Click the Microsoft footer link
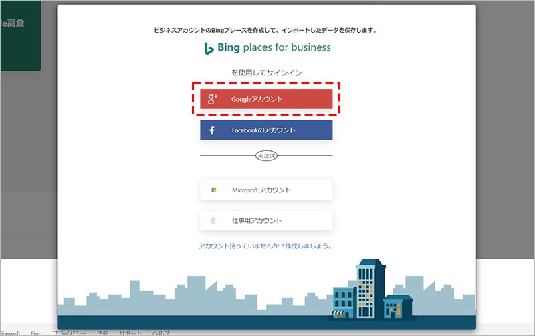The image size is (535, 336). 10,333
